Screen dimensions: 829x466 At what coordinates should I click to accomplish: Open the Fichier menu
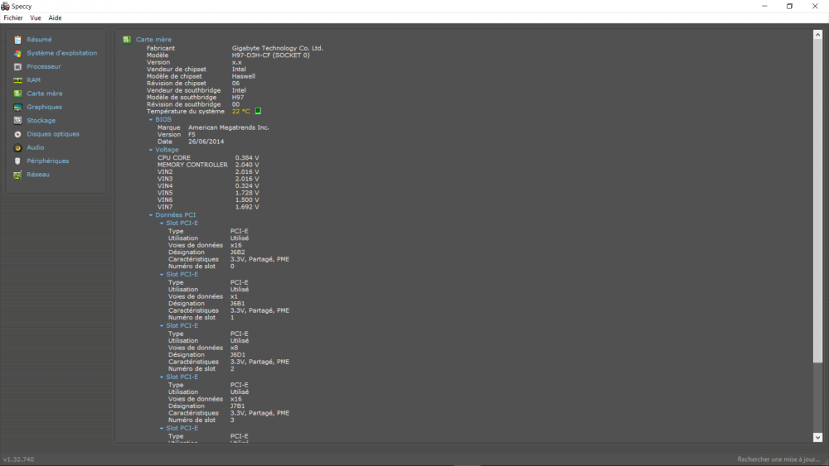[13, 17]
